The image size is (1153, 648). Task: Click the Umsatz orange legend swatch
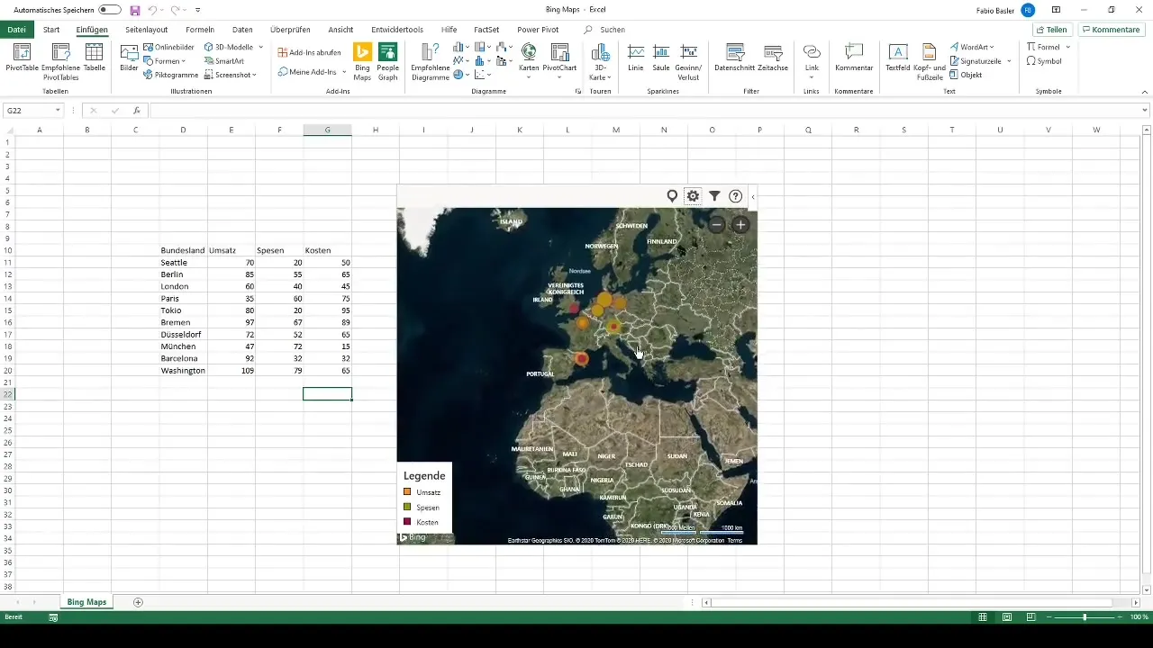click(407, 492)
